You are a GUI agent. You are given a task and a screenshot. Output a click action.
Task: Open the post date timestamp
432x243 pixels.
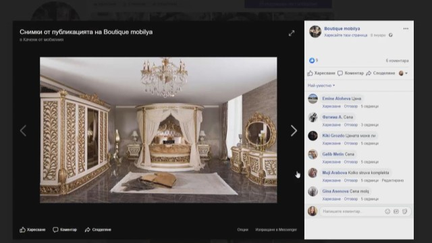pyautogui.click(x=378, y=35)
